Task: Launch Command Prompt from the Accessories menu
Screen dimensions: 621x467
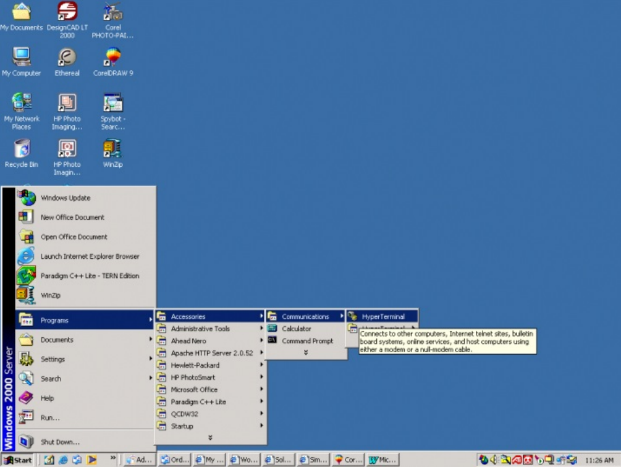Action: 306,341
